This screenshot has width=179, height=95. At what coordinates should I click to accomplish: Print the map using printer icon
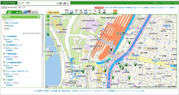(104, 12)
